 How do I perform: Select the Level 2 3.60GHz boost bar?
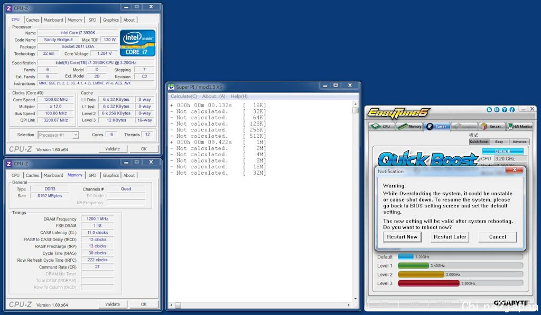coord(461,275)
